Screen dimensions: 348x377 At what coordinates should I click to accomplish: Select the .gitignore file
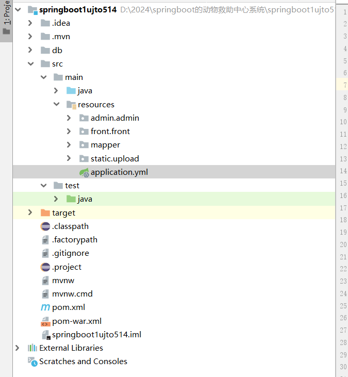[x=70, y=253]
